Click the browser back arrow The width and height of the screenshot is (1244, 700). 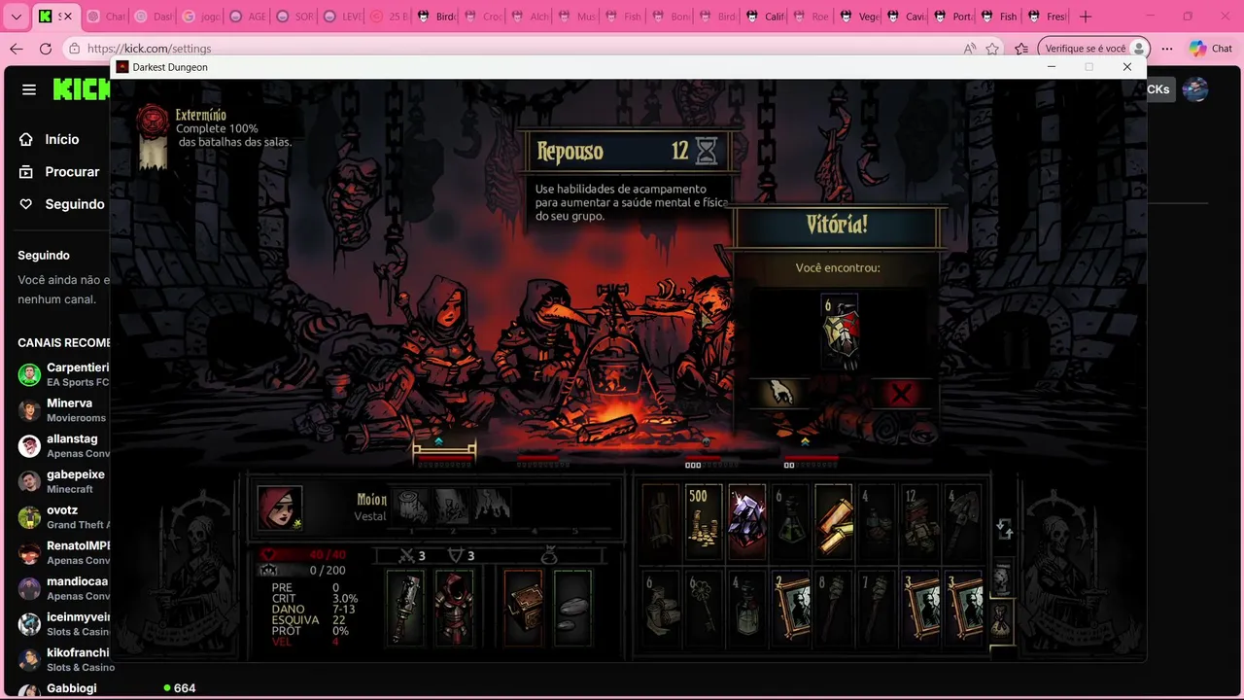[16, 49]
